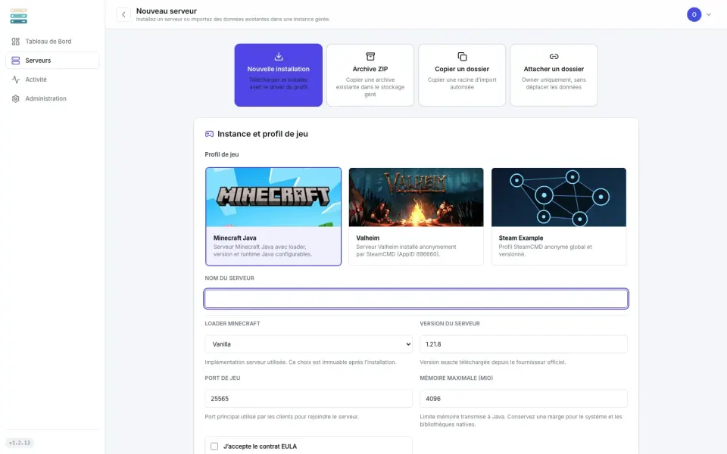Choose the Minecraft Java profile image
Screen dimensions: 727x454
pyautogui.click(x=273, y=197)
